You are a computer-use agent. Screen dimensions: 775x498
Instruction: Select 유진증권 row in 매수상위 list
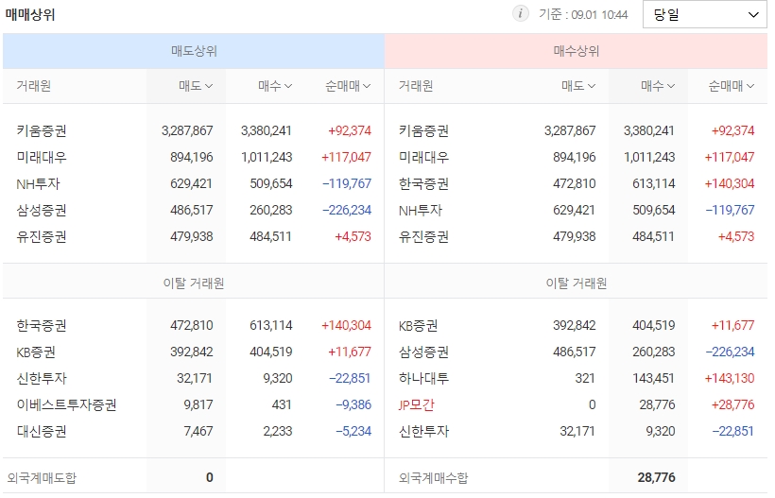(576, 236)
